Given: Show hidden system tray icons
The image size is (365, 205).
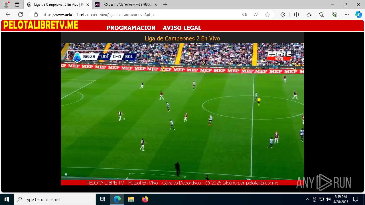Looking at the screenshot, I should coord(307,199).
